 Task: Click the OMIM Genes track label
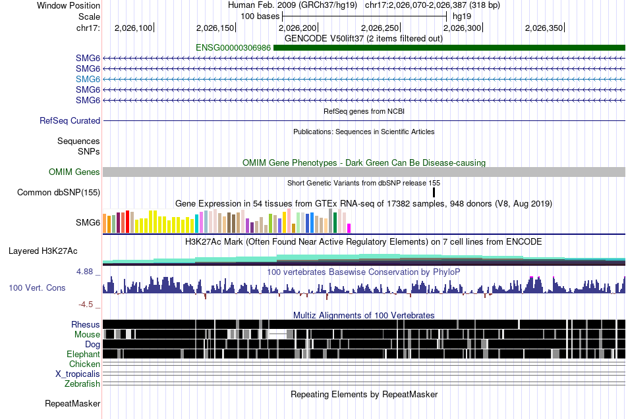point(74,172)
